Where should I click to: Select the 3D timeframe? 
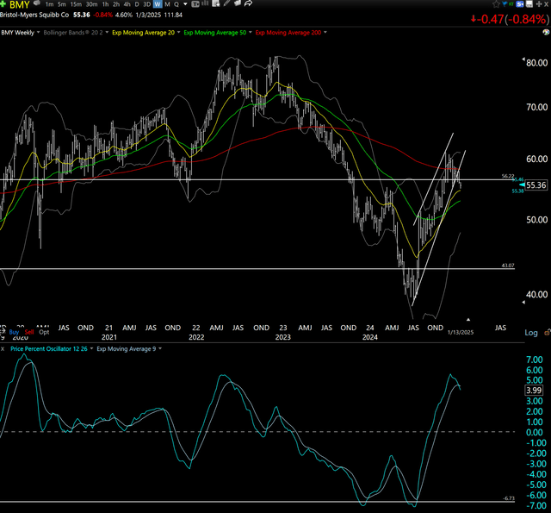[147, 4]
